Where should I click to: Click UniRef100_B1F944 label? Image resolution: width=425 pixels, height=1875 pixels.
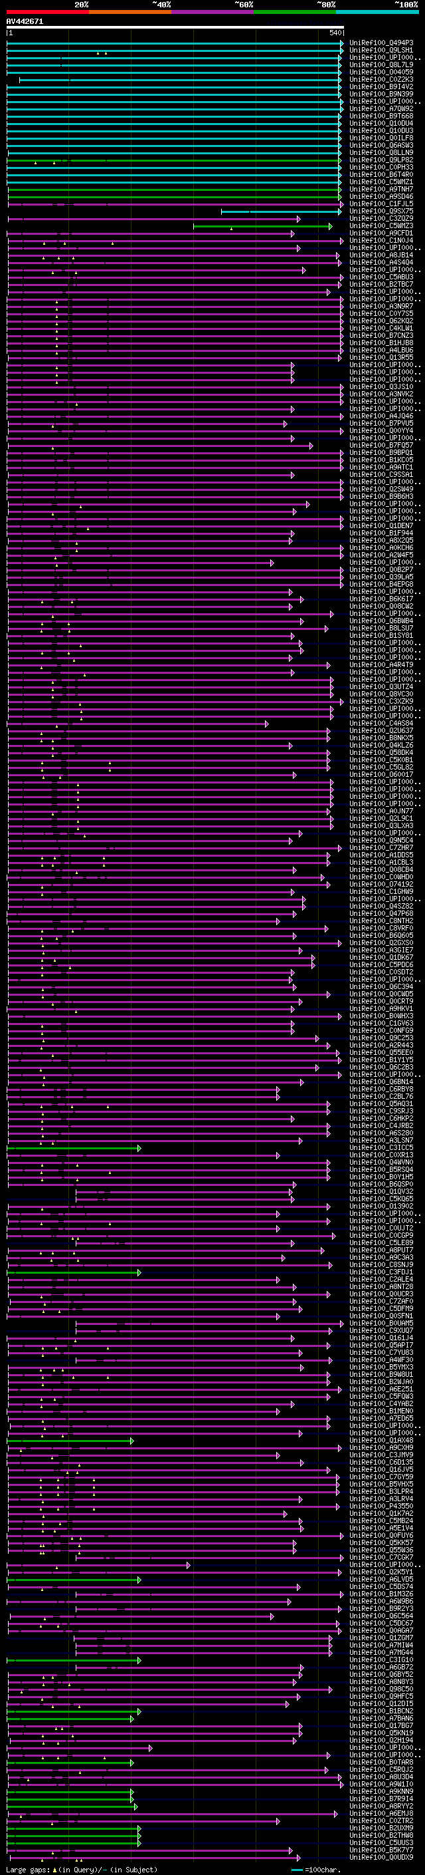[x=381, y=533]
